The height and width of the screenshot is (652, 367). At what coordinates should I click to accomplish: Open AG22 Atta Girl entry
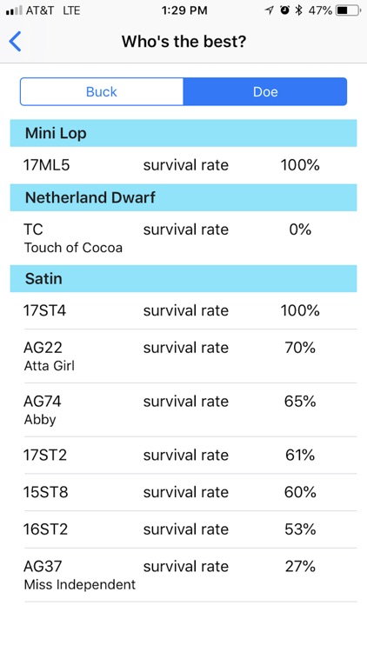tap(183, 356)
